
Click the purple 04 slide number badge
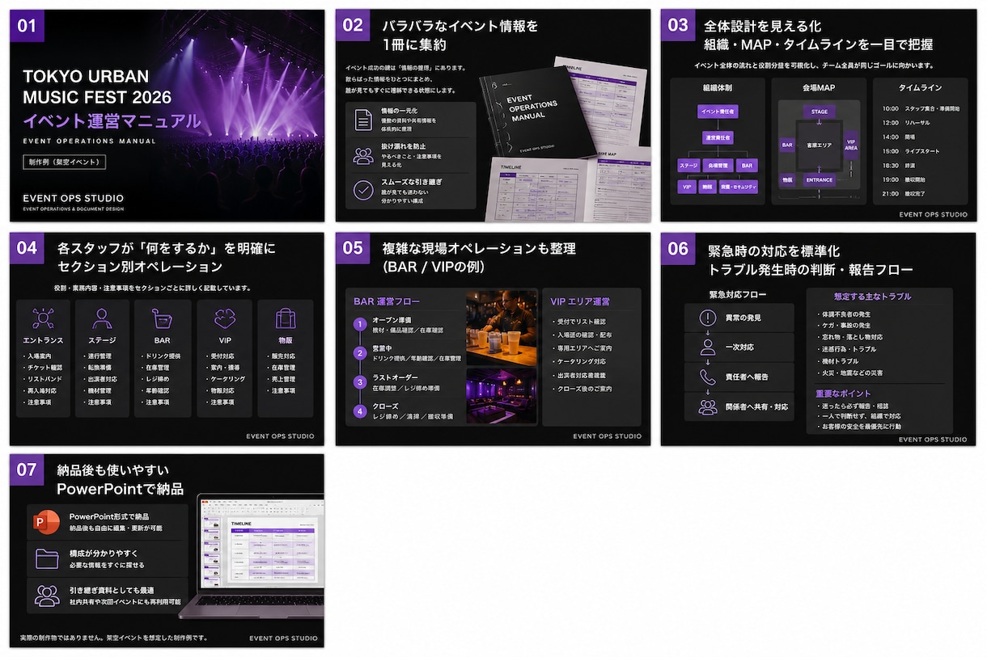27,249
